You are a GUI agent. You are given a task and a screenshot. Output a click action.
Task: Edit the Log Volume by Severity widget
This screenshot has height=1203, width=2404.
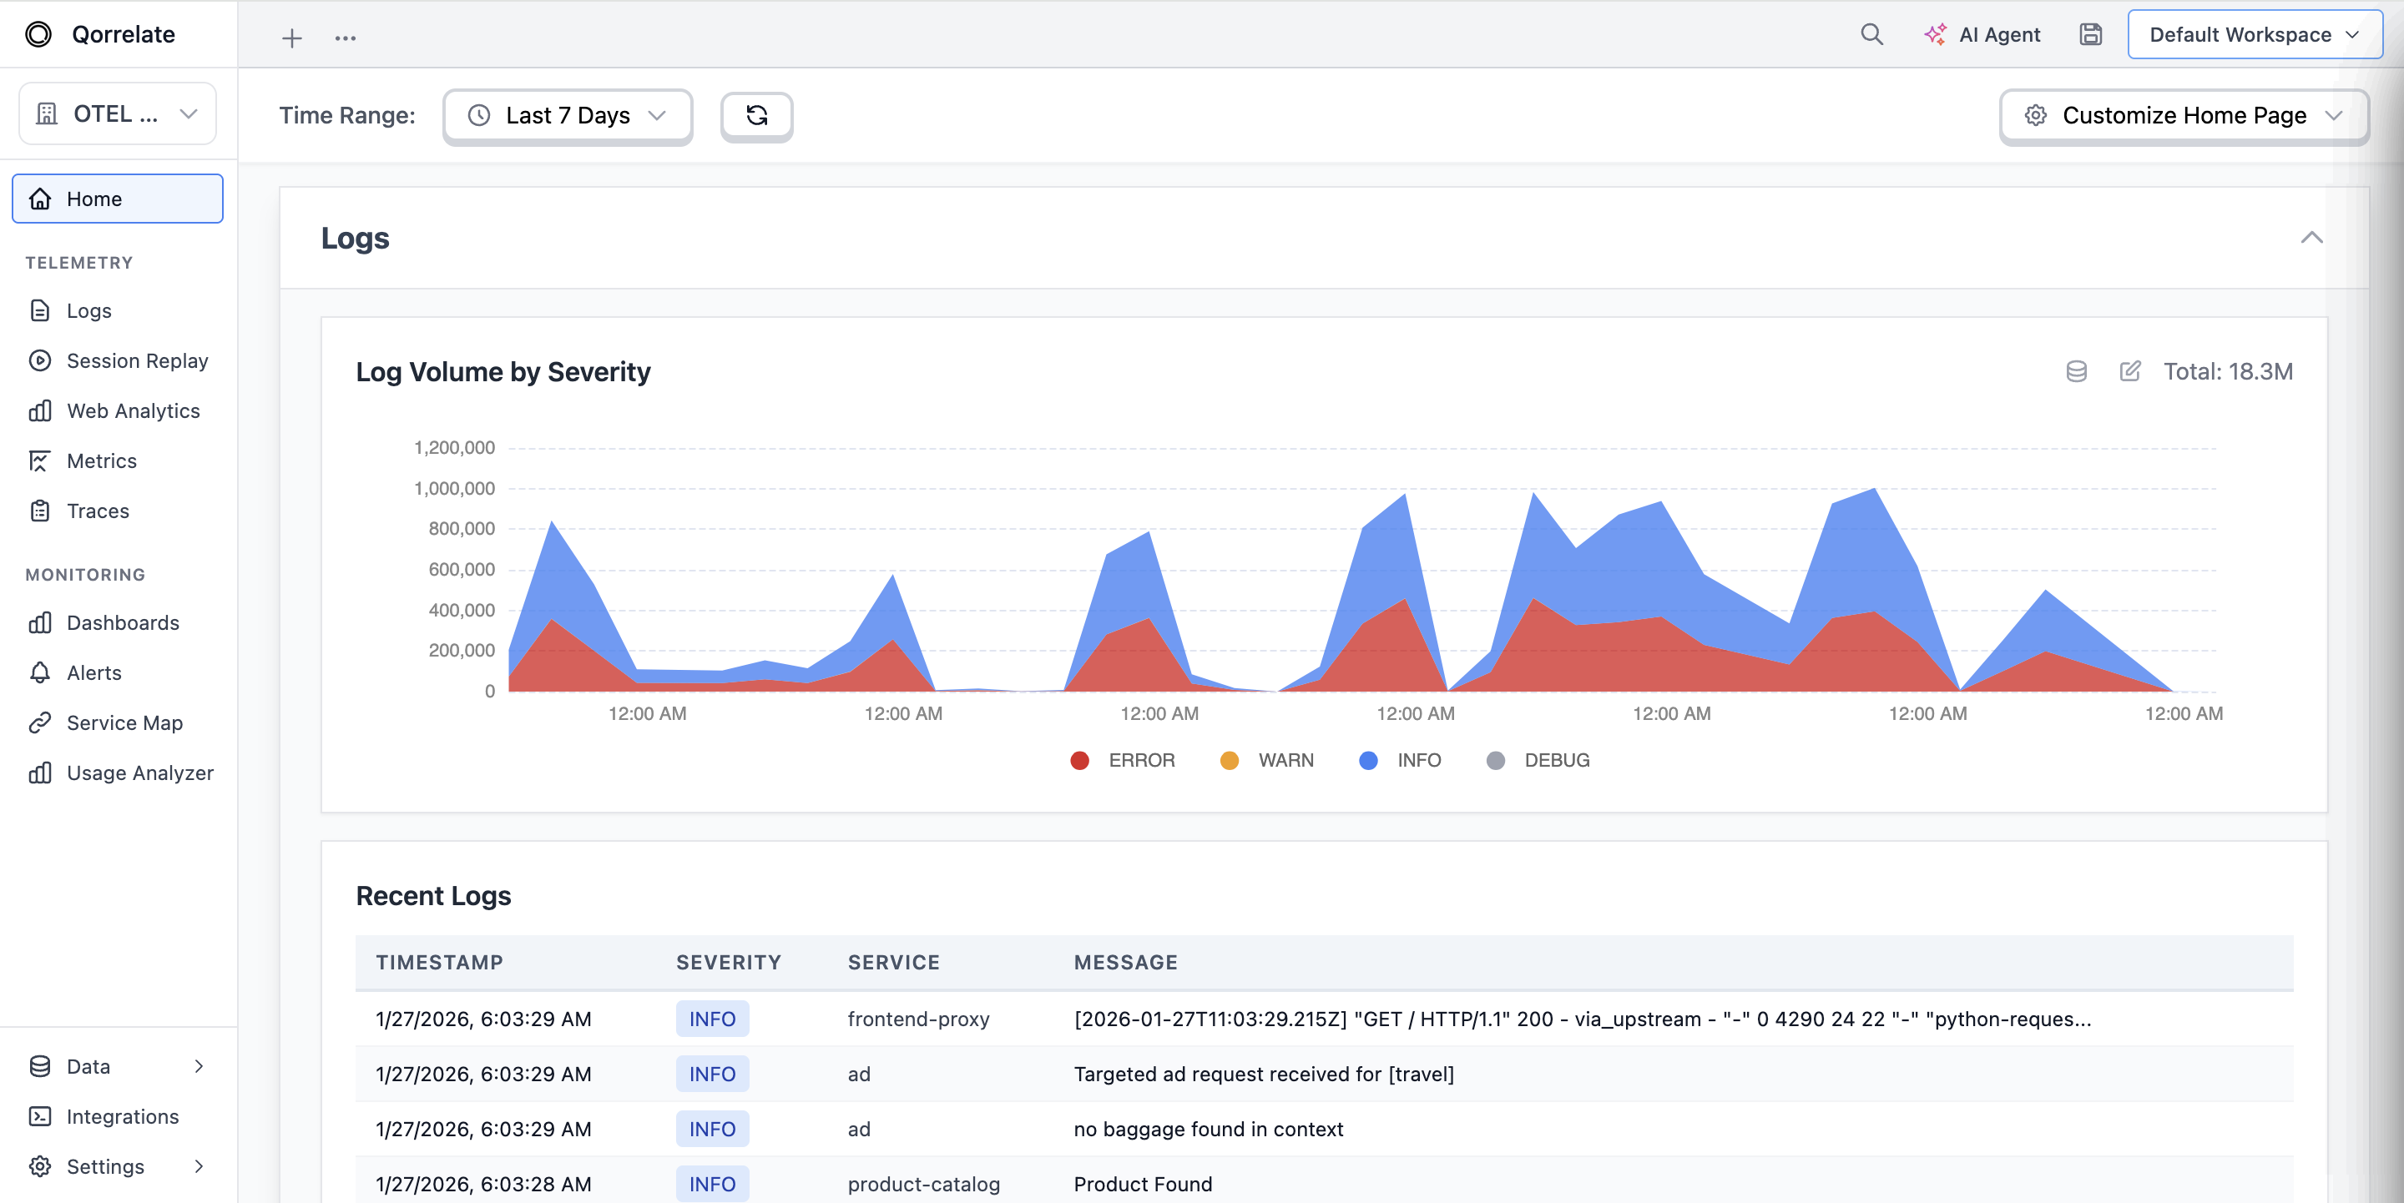2129,371
